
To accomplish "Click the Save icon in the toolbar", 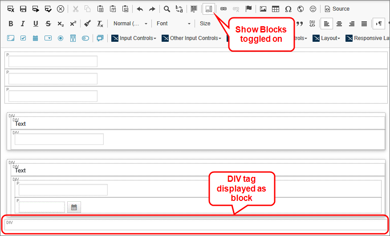I will click(x=23, y=9).
